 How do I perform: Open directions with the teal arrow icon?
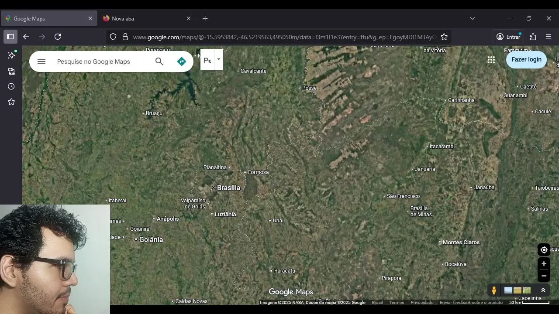point(182,61)
